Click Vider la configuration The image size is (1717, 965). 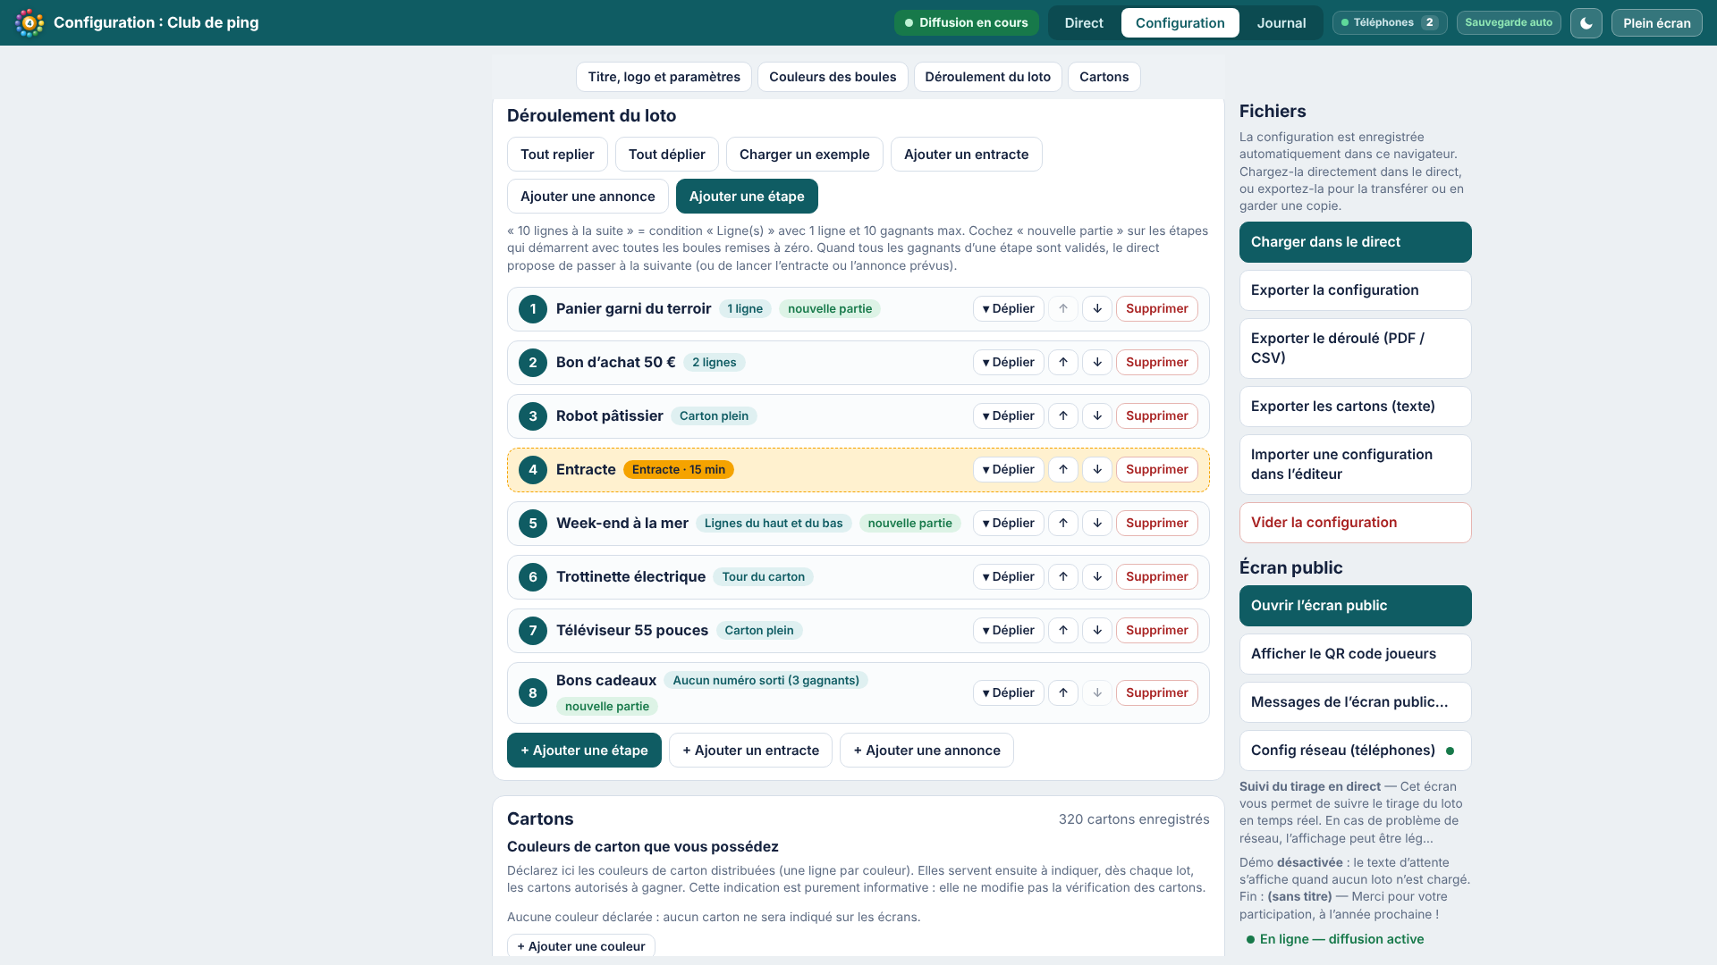[1355, 523]
